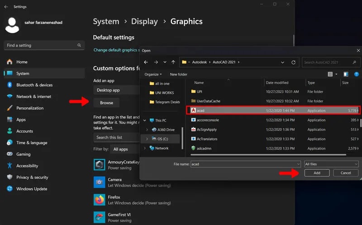Click the change view layout icon
This screenshot has height=225, width=362.
click(x=330, y=74)
